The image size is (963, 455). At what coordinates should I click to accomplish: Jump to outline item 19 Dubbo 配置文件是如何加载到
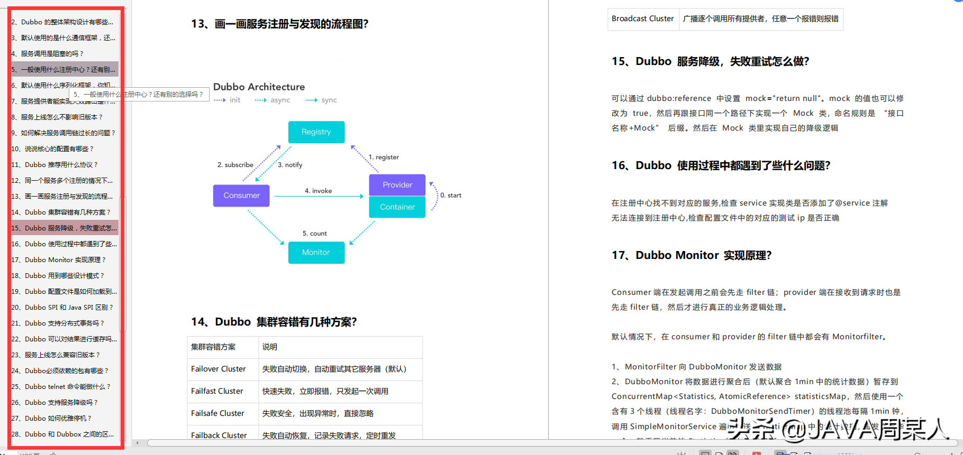click(64, 291)
